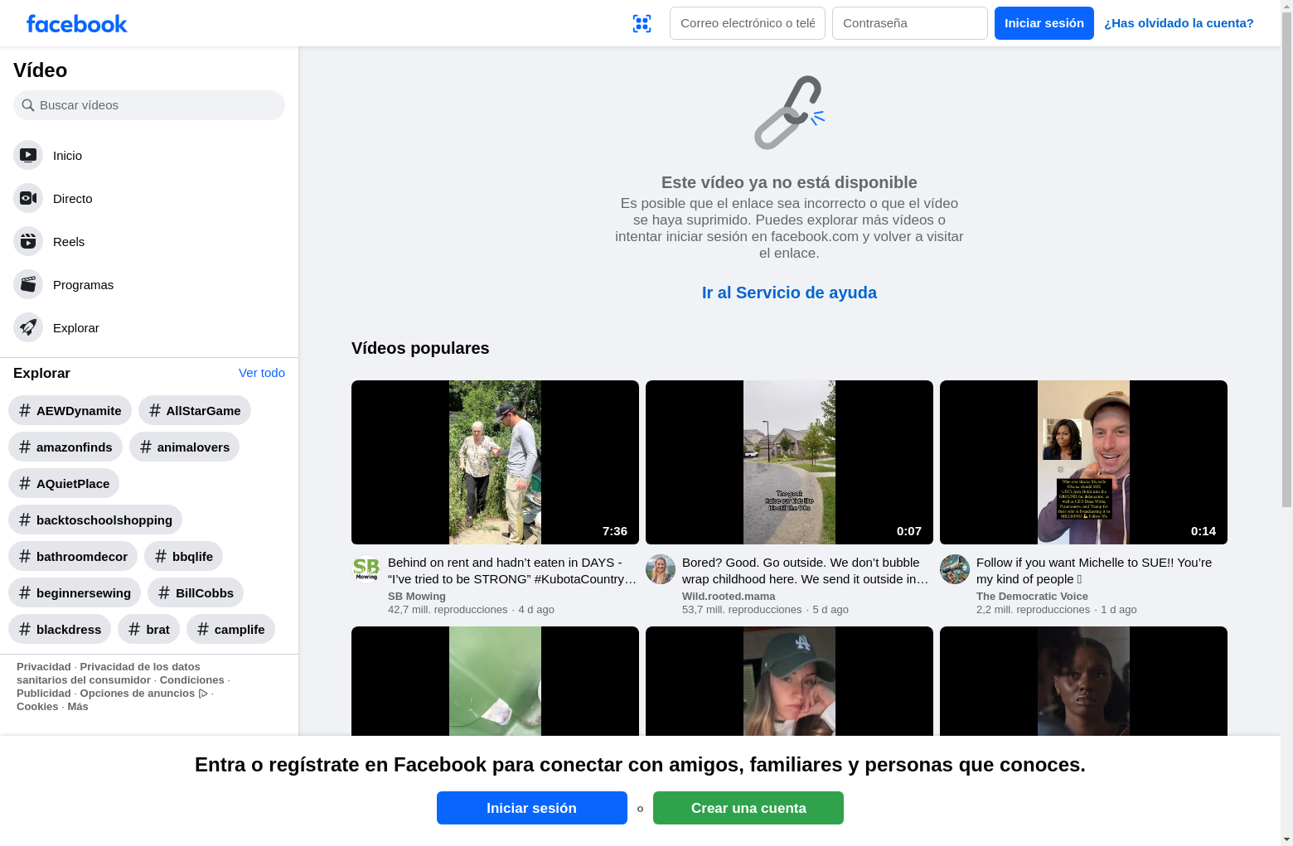
Task: Expand topics with Ver todo
Action: tap(262, 373)
